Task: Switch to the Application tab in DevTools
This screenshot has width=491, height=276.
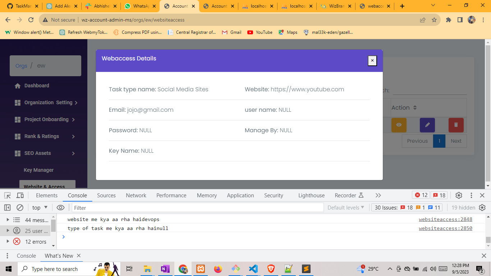Action: point(240,195)
